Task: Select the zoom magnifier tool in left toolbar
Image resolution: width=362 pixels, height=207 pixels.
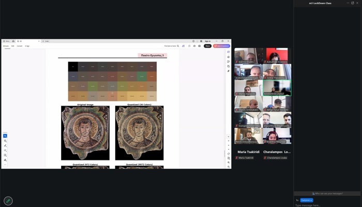Action: coord(5,141)
